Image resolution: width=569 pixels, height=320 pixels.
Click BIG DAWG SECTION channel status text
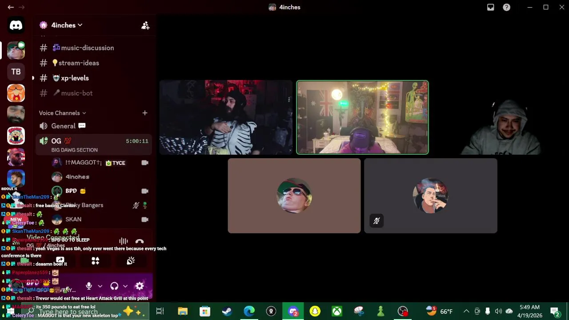(x=74, y=150)
